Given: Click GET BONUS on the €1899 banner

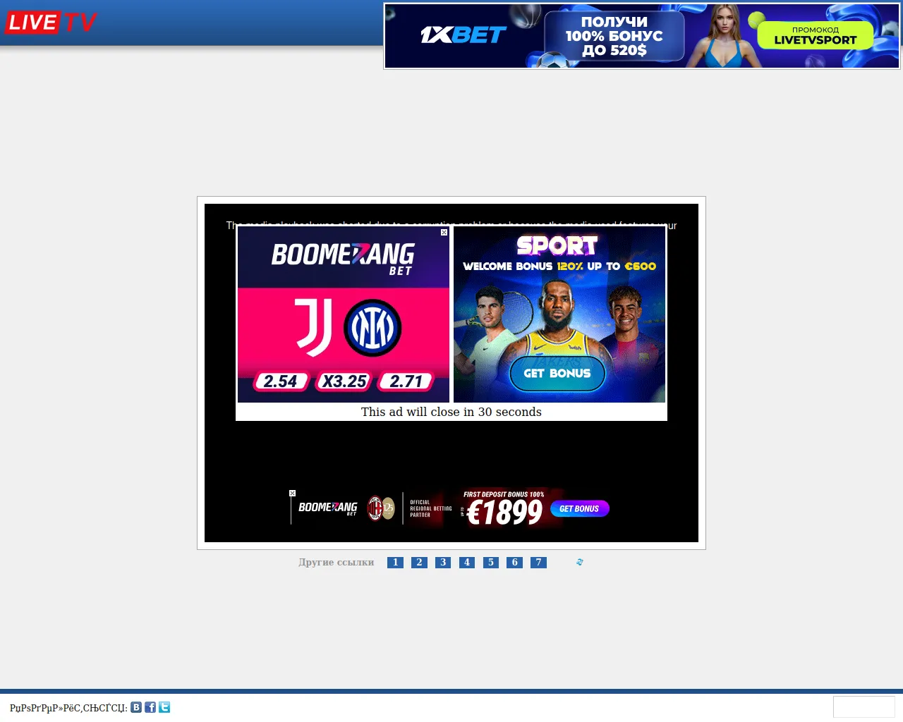Looking at the screenshot, I should pyautogui.click(x=579, y=508).
